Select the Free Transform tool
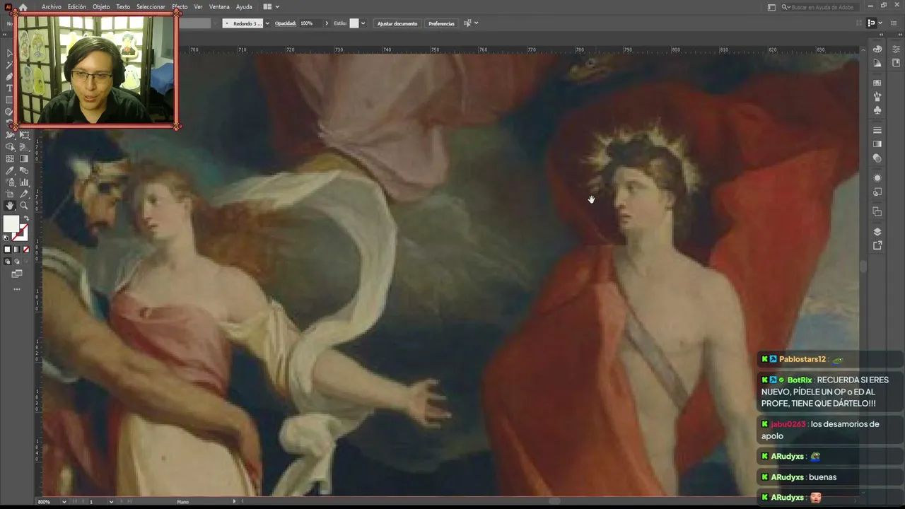 [x=24, y=134]
